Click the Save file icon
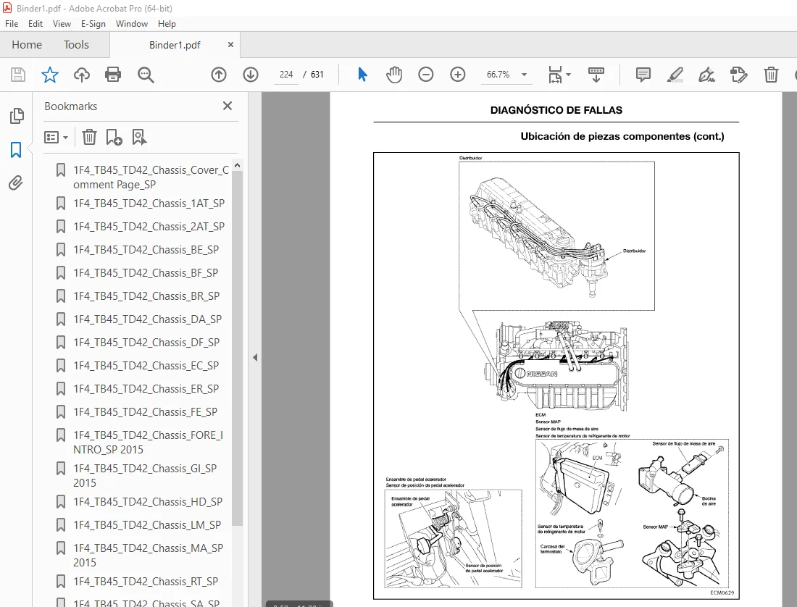The image size is (797, 607). coord(18,75)
